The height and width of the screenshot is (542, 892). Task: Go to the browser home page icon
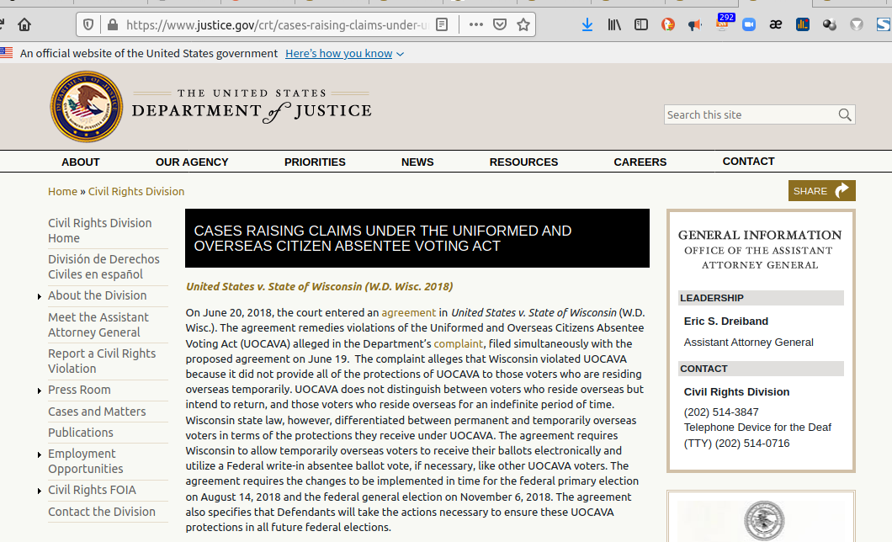click(24, 25)
